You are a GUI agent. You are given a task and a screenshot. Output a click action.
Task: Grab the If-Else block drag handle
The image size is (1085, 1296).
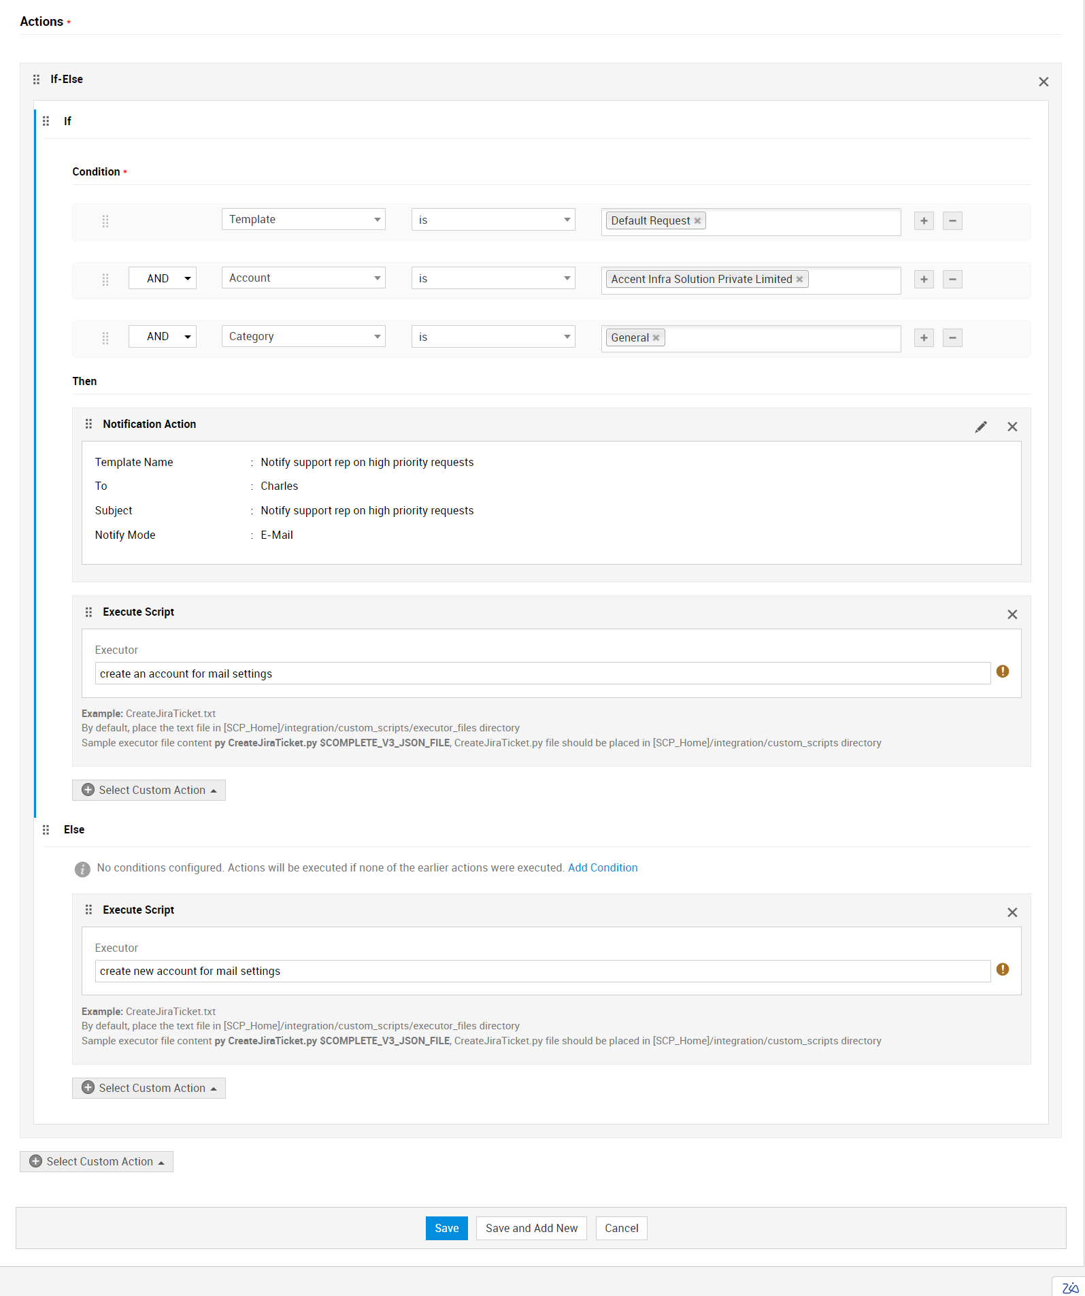(37, 80)
